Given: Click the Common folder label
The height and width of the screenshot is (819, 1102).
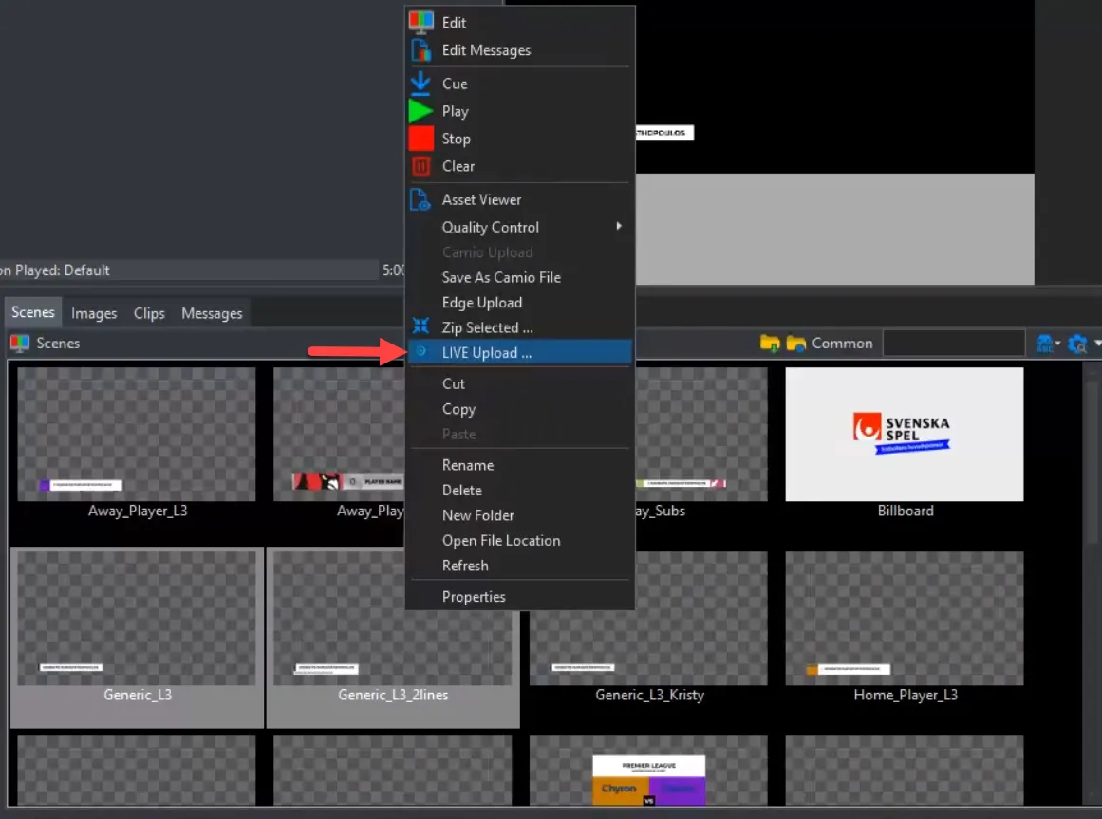Looking at the screenshot, I should click(x=842, y=344).
